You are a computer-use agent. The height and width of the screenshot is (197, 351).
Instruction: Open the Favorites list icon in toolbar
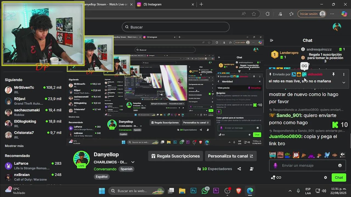point(291,14)
